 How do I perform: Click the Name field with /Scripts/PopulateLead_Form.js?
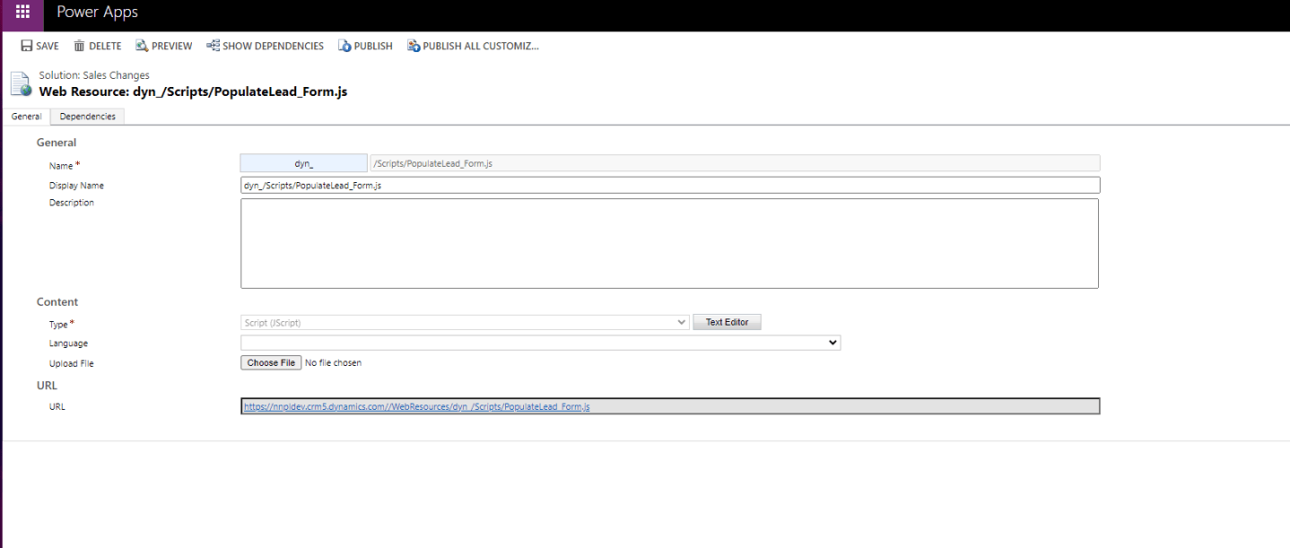click(735, 163)
